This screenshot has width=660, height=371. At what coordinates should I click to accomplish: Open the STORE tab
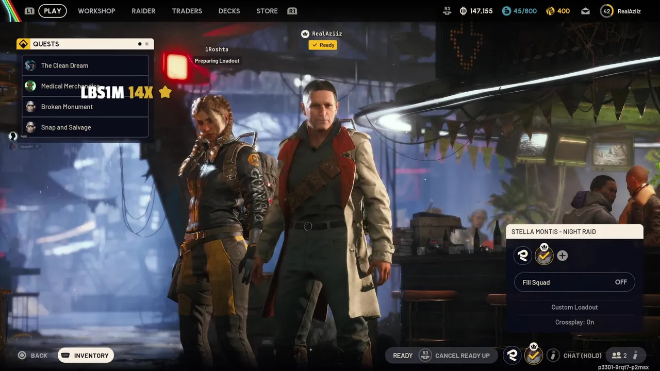pyautogui.click(x=267, y=11)
